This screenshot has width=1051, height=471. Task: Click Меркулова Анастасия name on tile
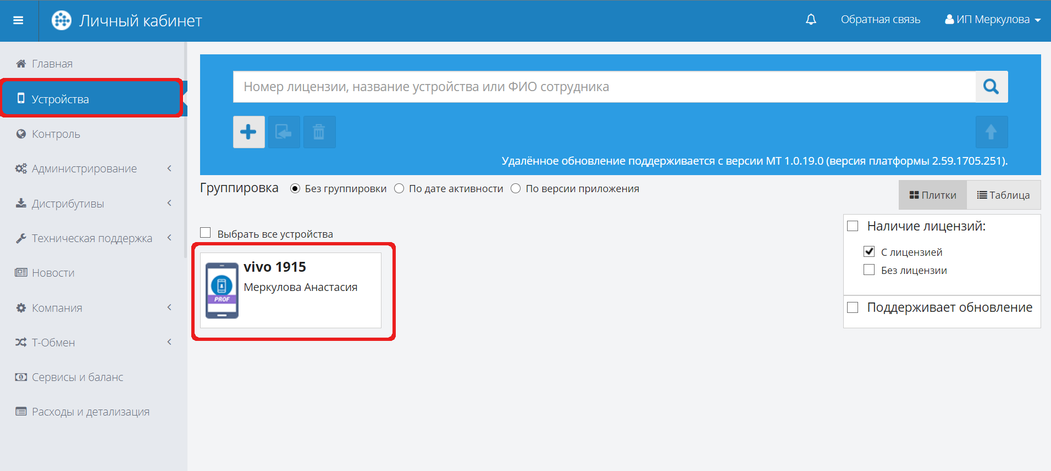[x=300, y=287]
